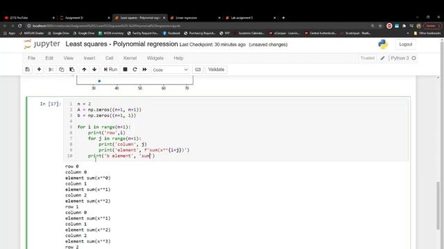The height and width of the screenshot is (249, 444).
Task: Click code line with n = 2
Action: click(84, 104)
